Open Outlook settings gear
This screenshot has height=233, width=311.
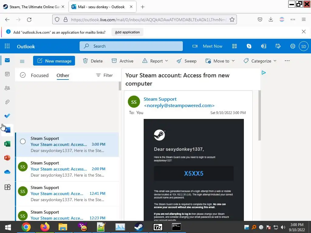click(x=293, y=46)
